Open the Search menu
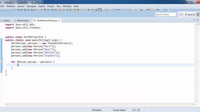Screen dimensions: 200x112 point(42,6)
